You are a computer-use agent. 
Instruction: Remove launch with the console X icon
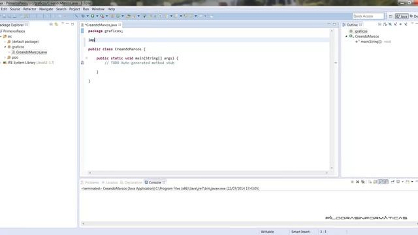click(357, 181)
